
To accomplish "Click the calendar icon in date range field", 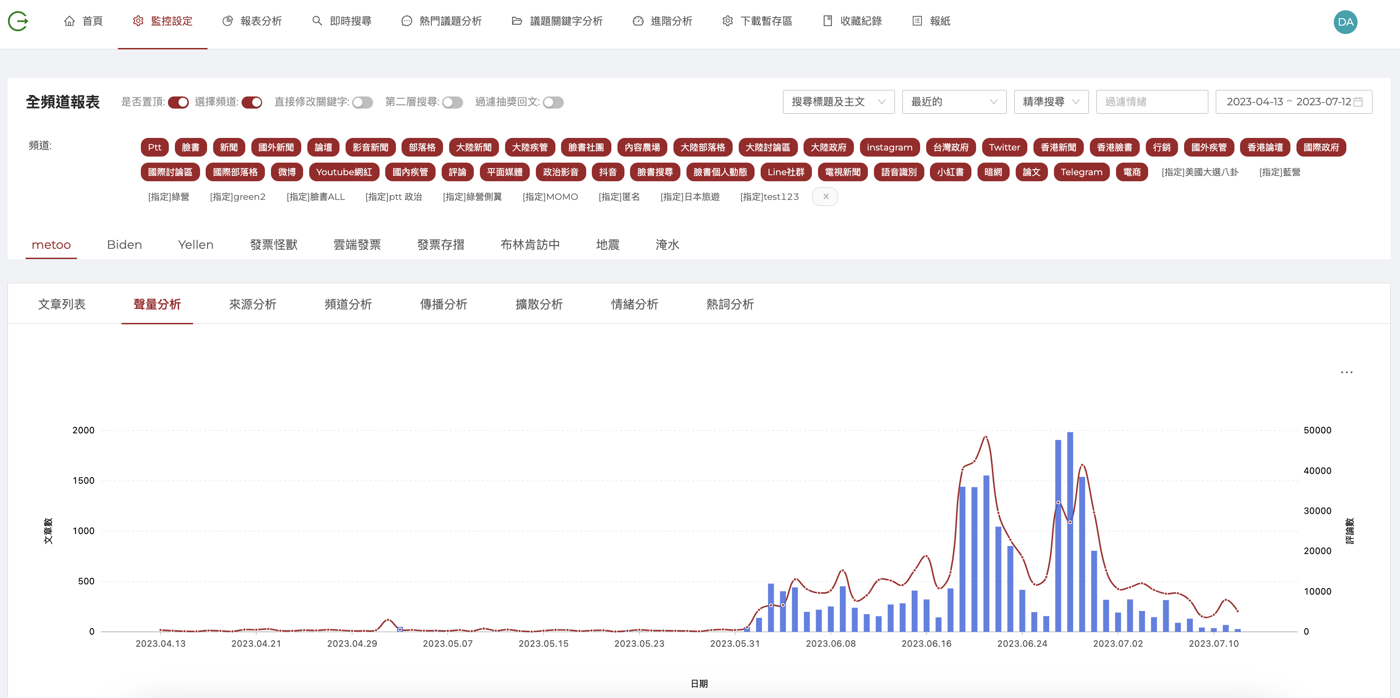I will tap(1358, 102).
